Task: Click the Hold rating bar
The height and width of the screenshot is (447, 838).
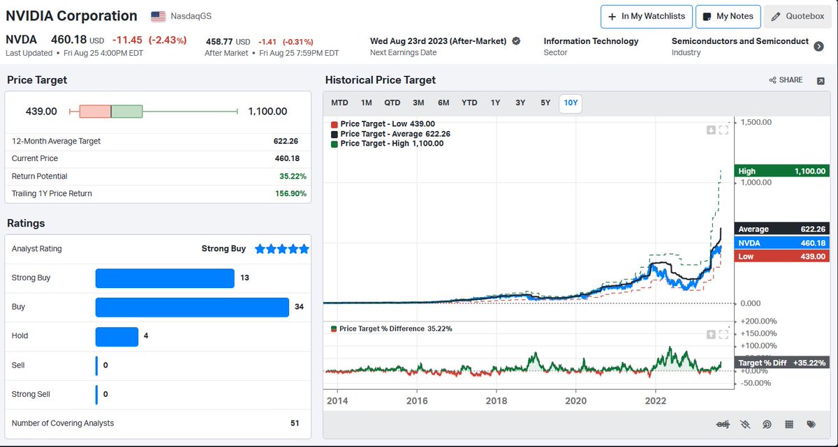Action: (117, 336)
